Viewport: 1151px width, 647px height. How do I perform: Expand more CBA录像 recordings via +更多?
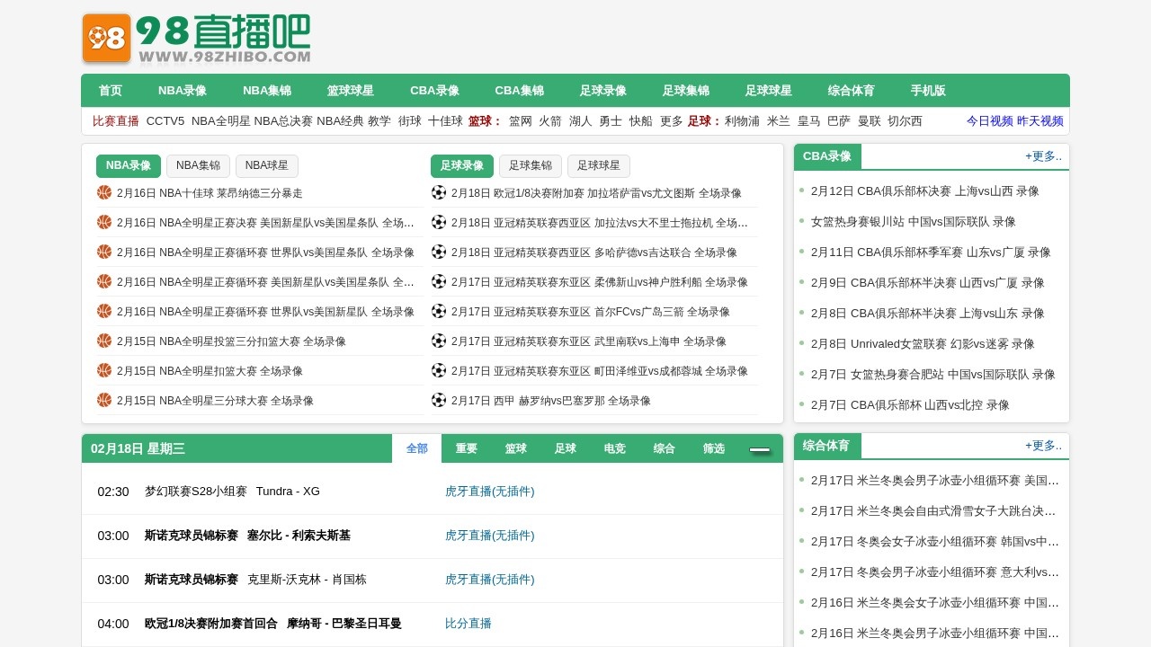[1042, 155]
